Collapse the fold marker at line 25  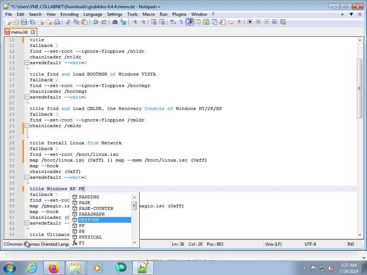click(27, 126)
